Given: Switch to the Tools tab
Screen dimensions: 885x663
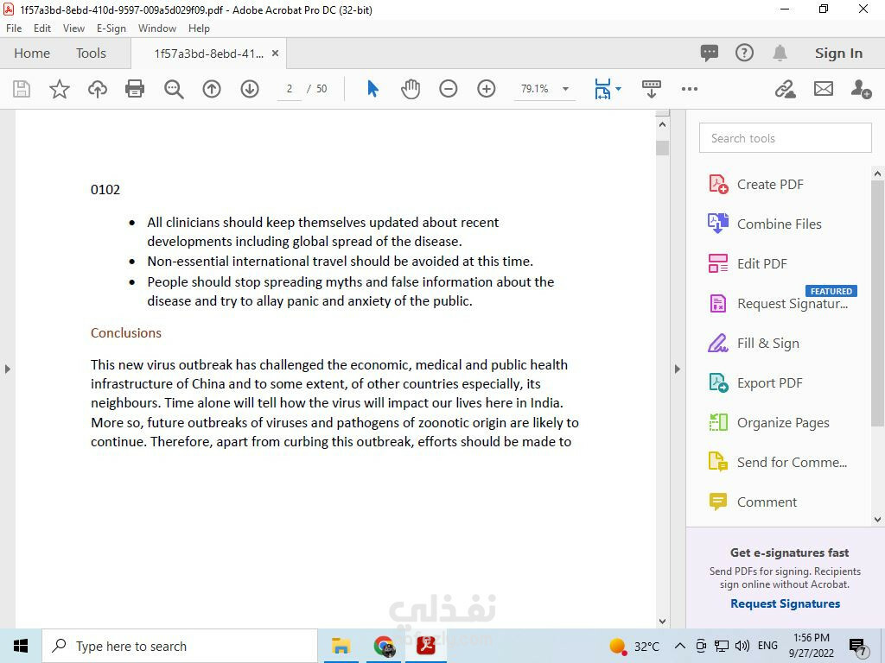Looking at the screenshot, I should 92,53.
